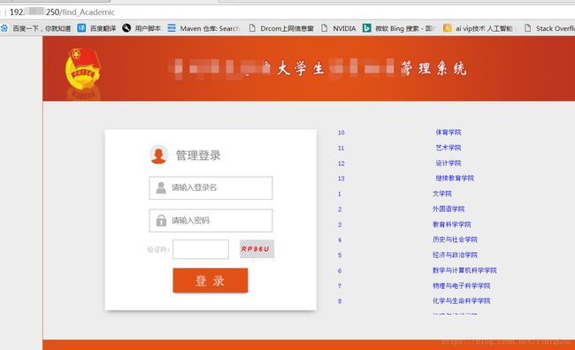The height and width of the screenshot is (350, 575).
Task: Open the Stack Overflow bookmark
Action: tap(549, 28)
